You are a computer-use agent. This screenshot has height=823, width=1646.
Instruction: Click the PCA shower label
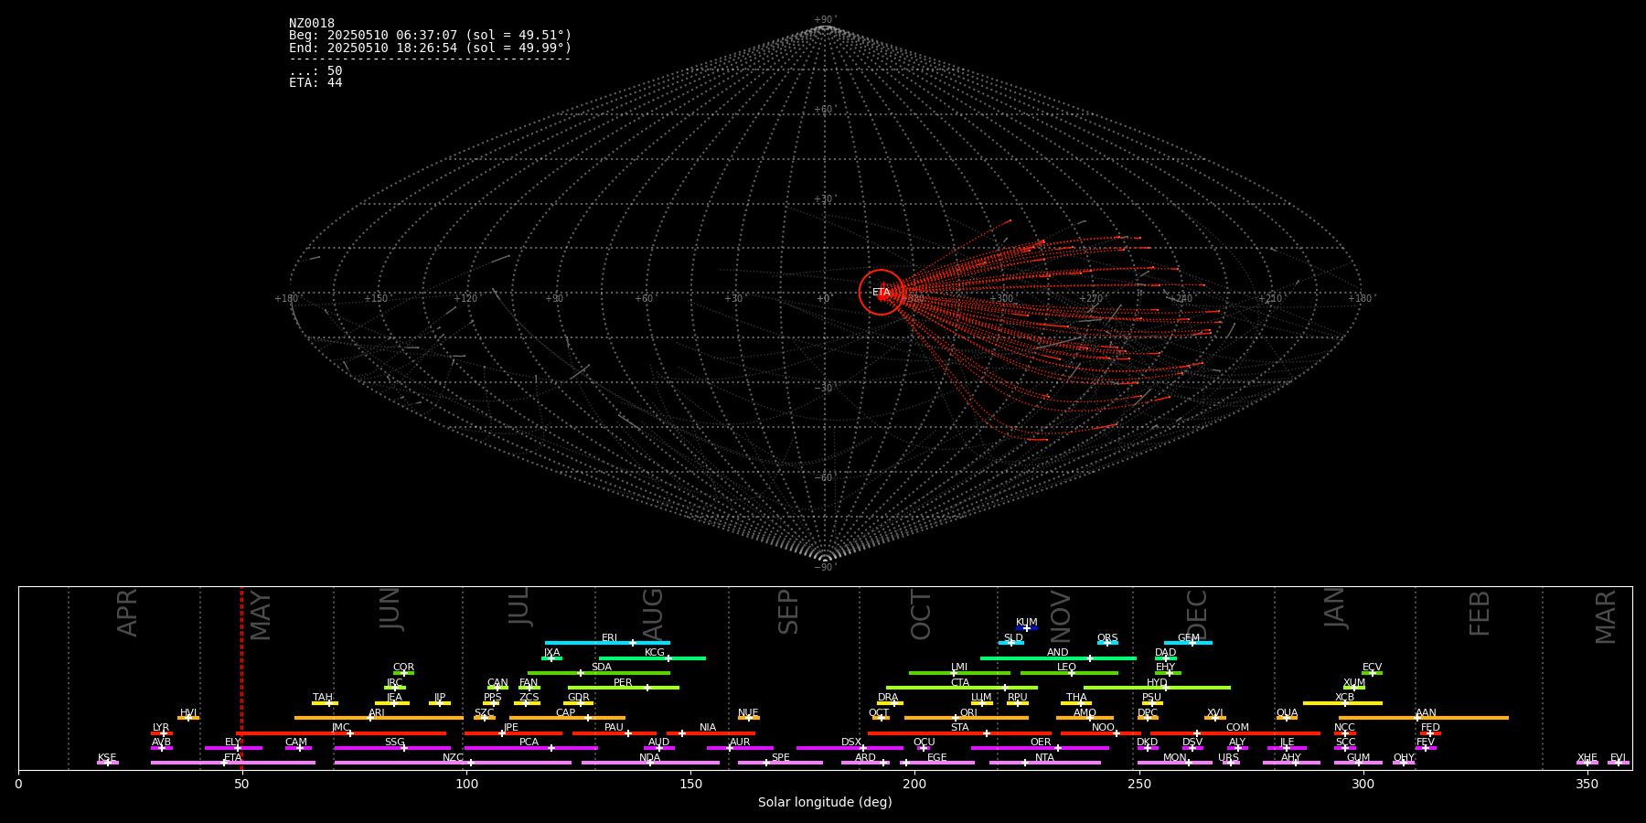pos(529,743)
